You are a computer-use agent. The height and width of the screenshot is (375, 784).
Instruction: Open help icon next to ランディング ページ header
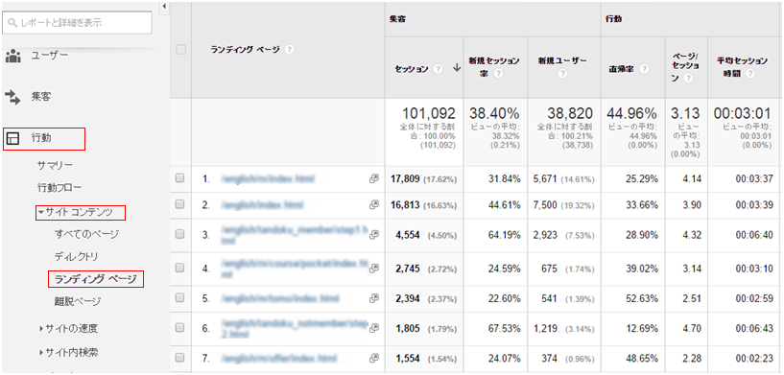289,50
